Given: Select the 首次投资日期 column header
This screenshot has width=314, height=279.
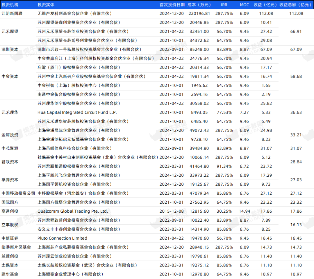Looking at the screenshot, I should pyautogui.click(x=172, y=4).
